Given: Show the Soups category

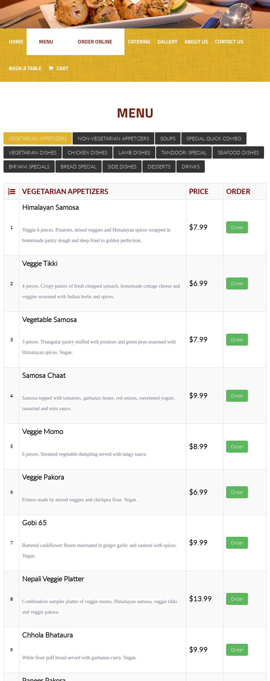Looking at the screenshot, I should (x=168, y=139).
